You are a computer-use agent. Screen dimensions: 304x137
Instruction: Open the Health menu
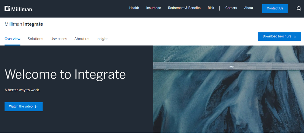[x=134, y=8]
